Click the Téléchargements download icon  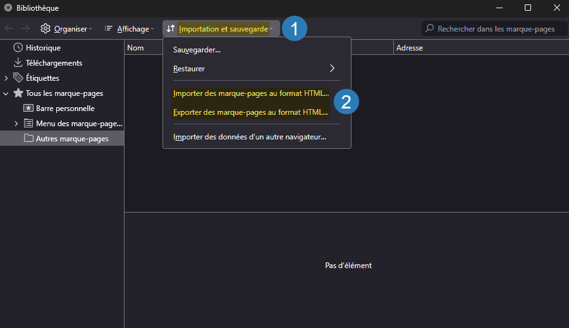[x=18, y=62]
